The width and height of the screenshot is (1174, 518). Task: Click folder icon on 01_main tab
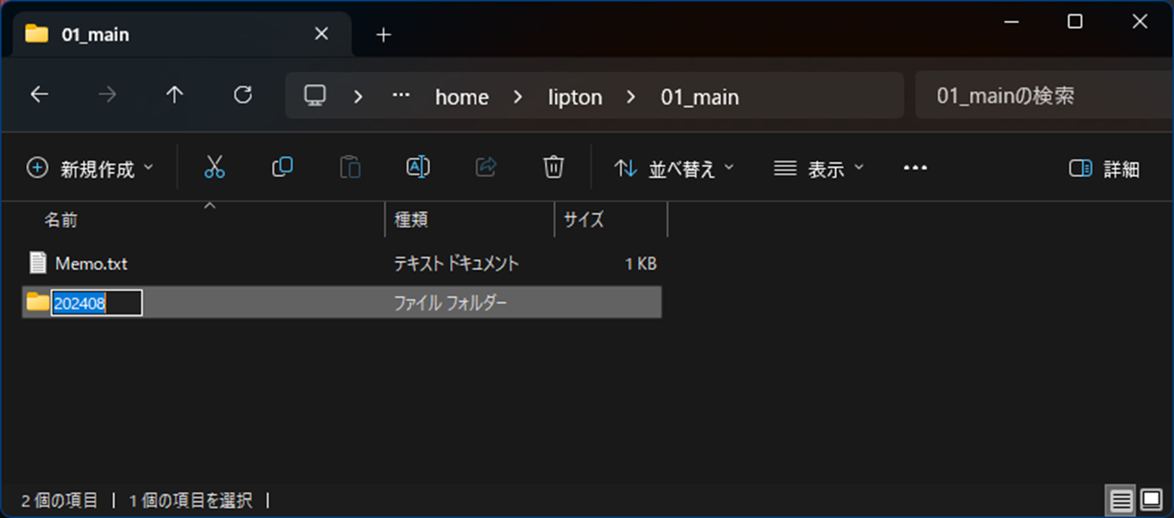pyautogui.click(x=36, y=34)
